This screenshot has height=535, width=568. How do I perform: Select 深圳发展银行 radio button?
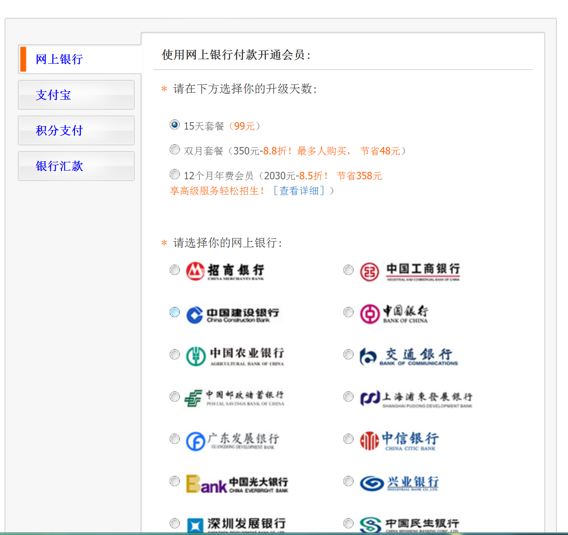click(175, 523)
